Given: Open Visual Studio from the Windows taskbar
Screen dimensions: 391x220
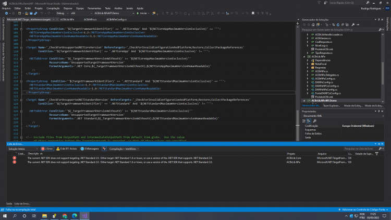Looking at the screenshot, I should click(x=84, y=216).
